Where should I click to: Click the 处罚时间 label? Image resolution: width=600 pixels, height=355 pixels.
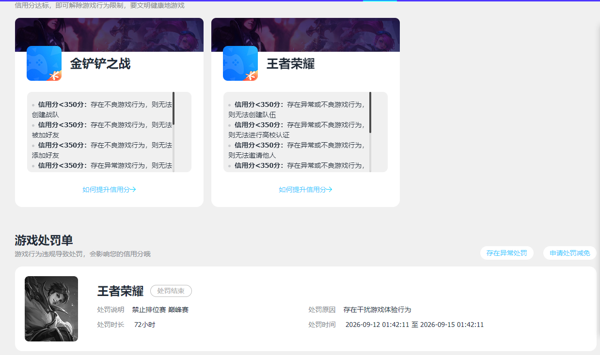click(x=322, y=325)
